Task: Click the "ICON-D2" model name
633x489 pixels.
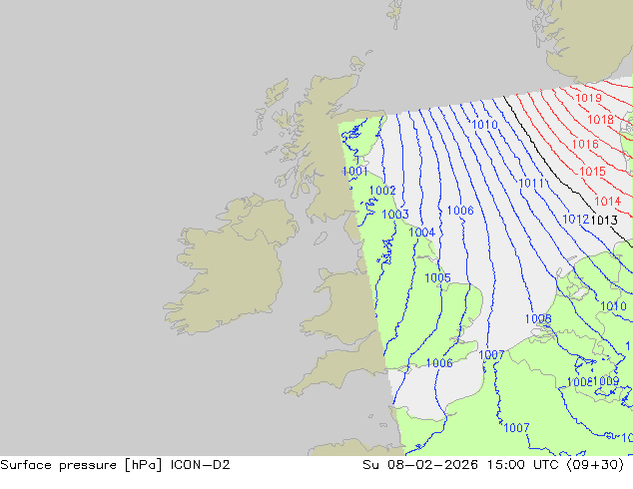Action: click(201, 465)
